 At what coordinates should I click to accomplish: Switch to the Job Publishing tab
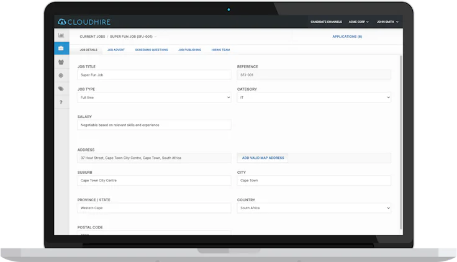(x=190, y=50)
